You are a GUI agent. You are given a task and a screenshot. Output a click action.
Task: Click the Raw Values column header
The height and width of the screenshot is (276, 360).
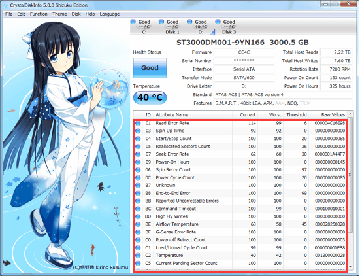329,114
